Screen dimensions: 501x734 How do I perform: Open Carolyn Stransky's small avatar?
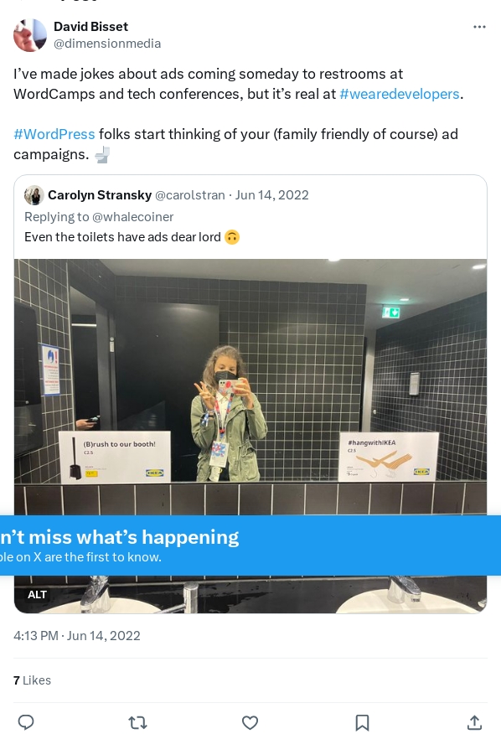[x=34, y=195]
